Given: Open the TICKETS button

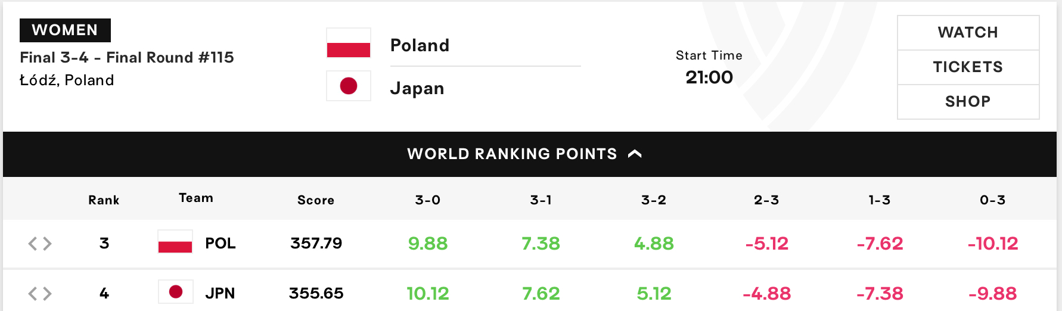Looking at the screenshot, I should tap(968, 67).
